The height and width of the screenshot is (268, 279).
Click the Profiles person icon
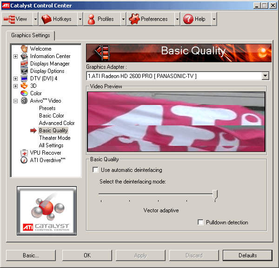click(x=91, y=19)
